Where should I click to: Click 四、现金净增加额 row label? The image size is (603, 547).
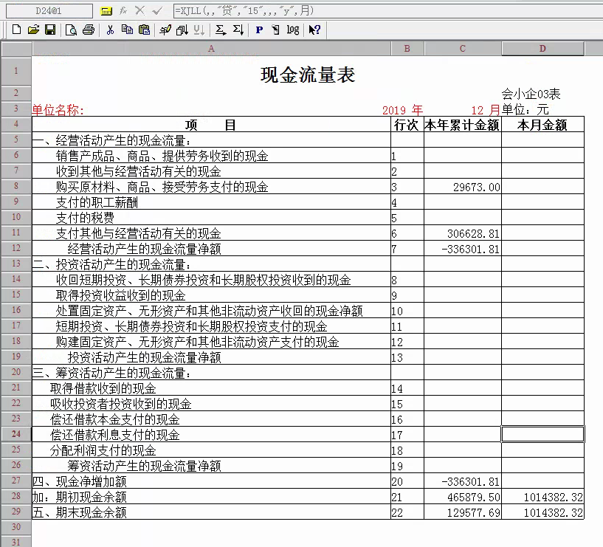(79, 481)
